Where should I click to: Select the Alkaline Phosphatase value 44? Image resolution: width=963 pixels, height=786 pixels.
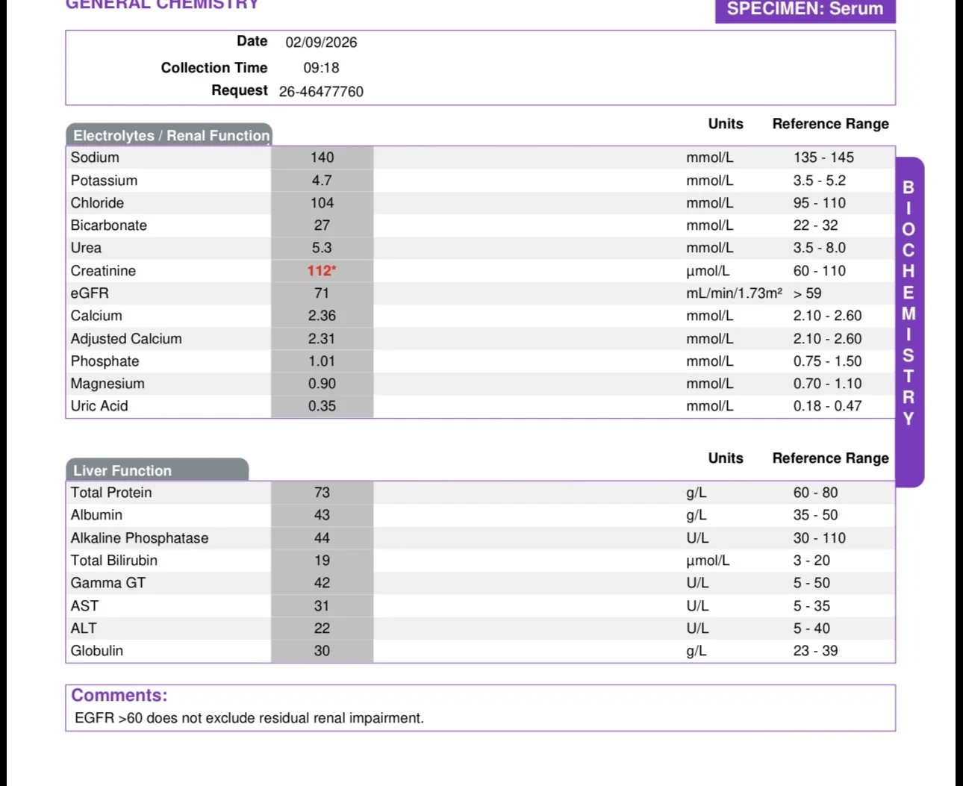click(x=322, y=538)
